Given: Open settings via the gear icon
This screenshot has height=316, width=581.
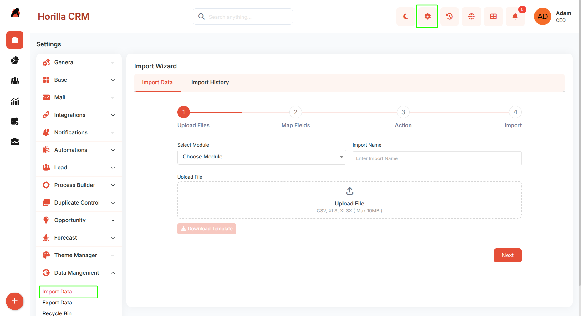Looking at the screenshot, I should 427,17.
